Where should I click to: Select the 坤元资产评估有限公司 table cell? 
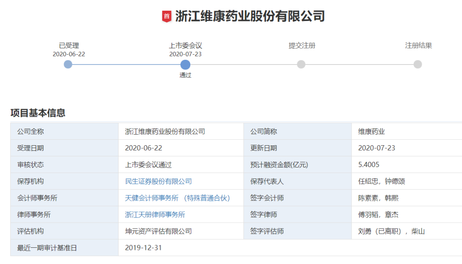158,232
